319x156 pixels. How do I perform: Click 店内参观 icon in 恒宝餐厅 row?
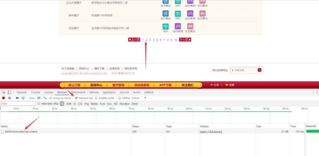[x=178, y=26]
